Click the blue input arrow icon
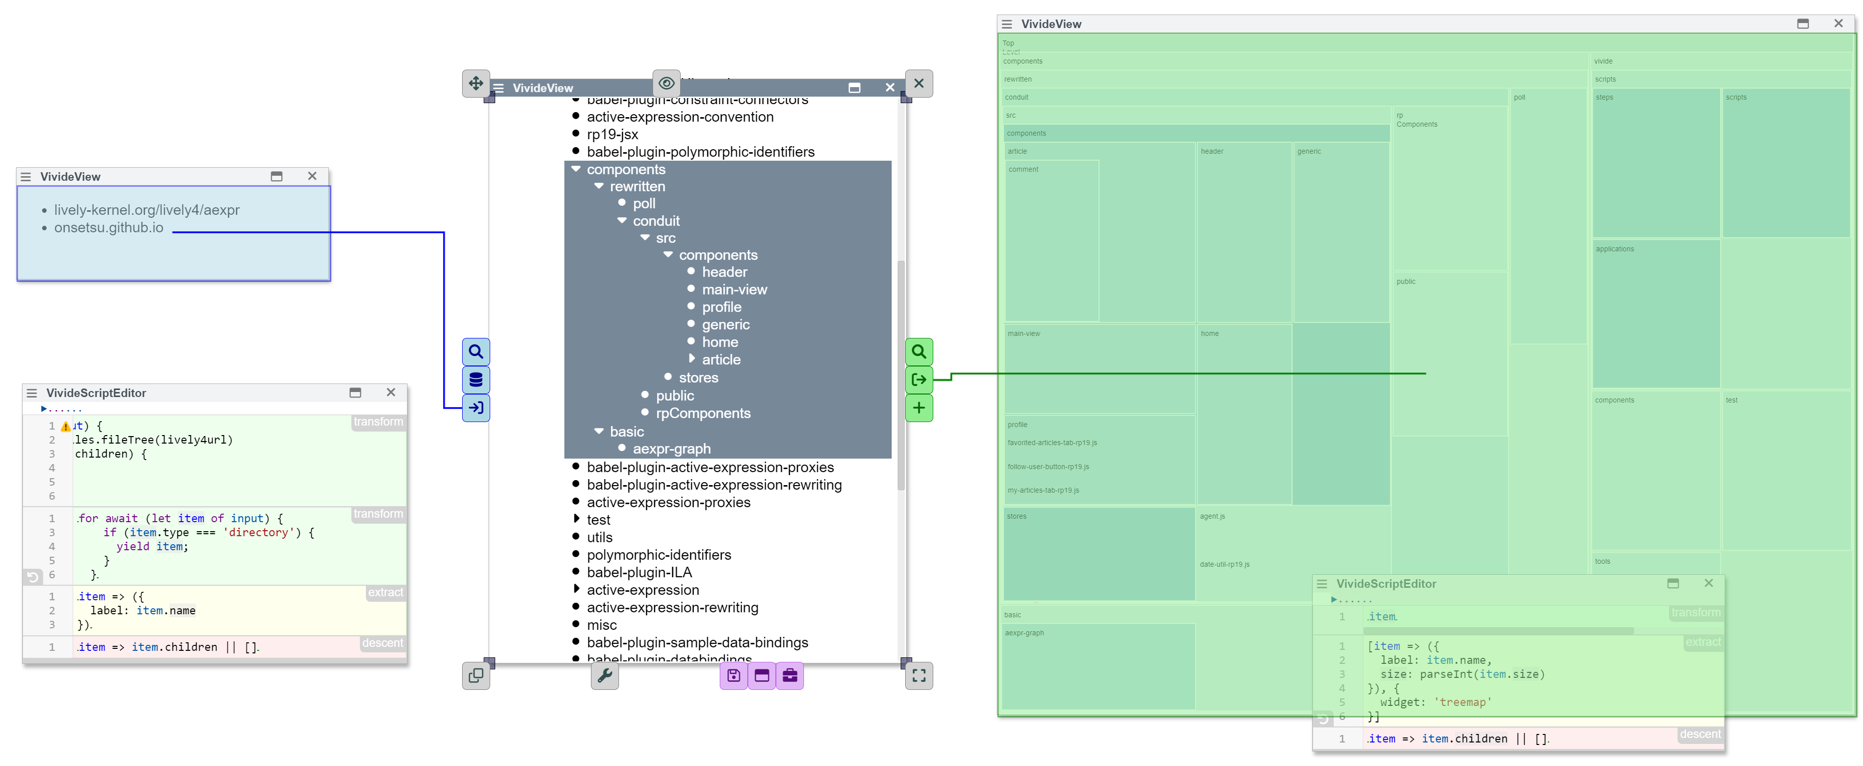 pos(475,409)
